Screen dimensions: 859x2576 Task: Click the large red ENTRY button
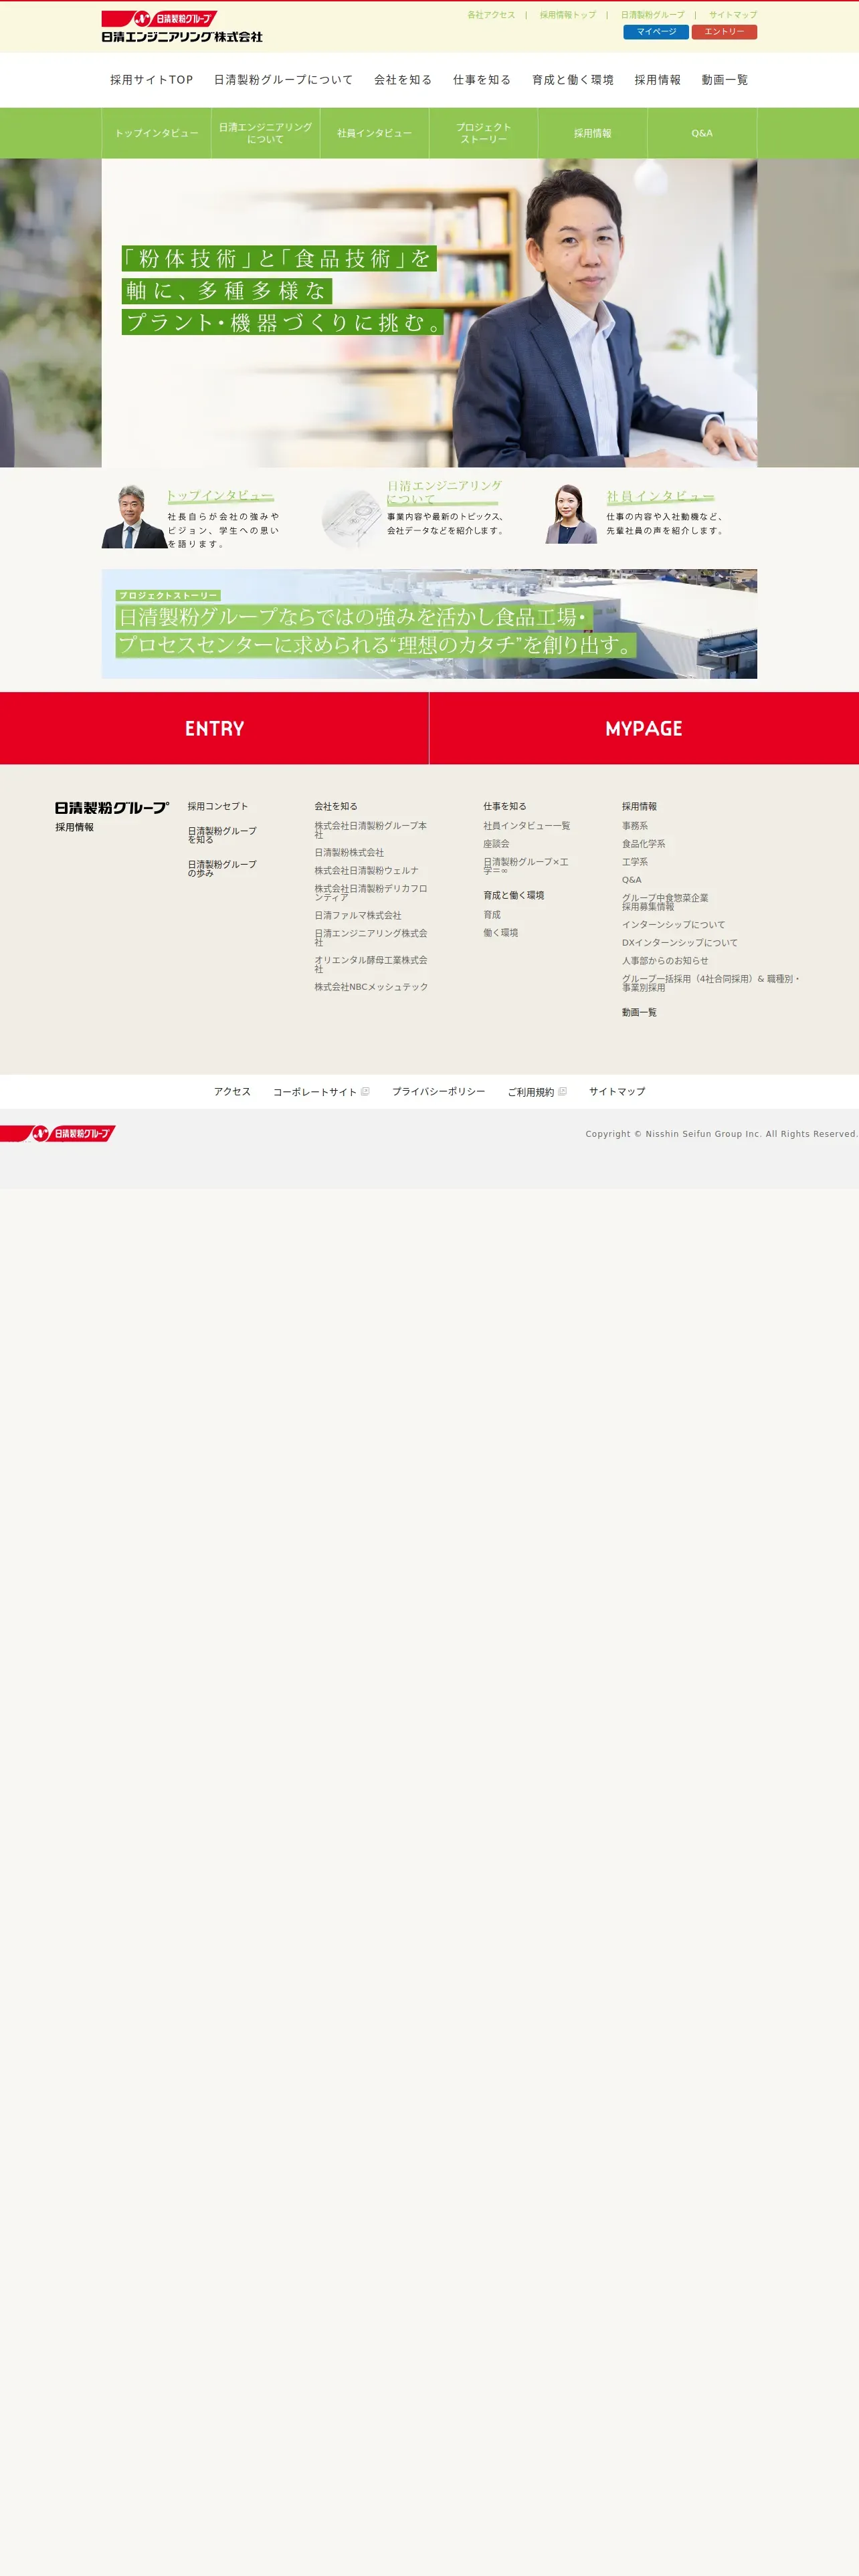214,728
